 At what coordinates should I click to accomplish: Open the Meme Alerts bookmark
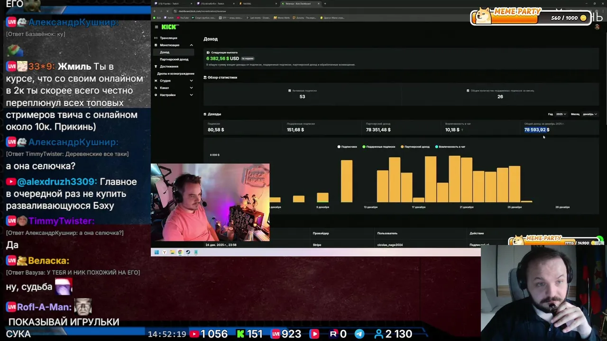coord(282,18)
